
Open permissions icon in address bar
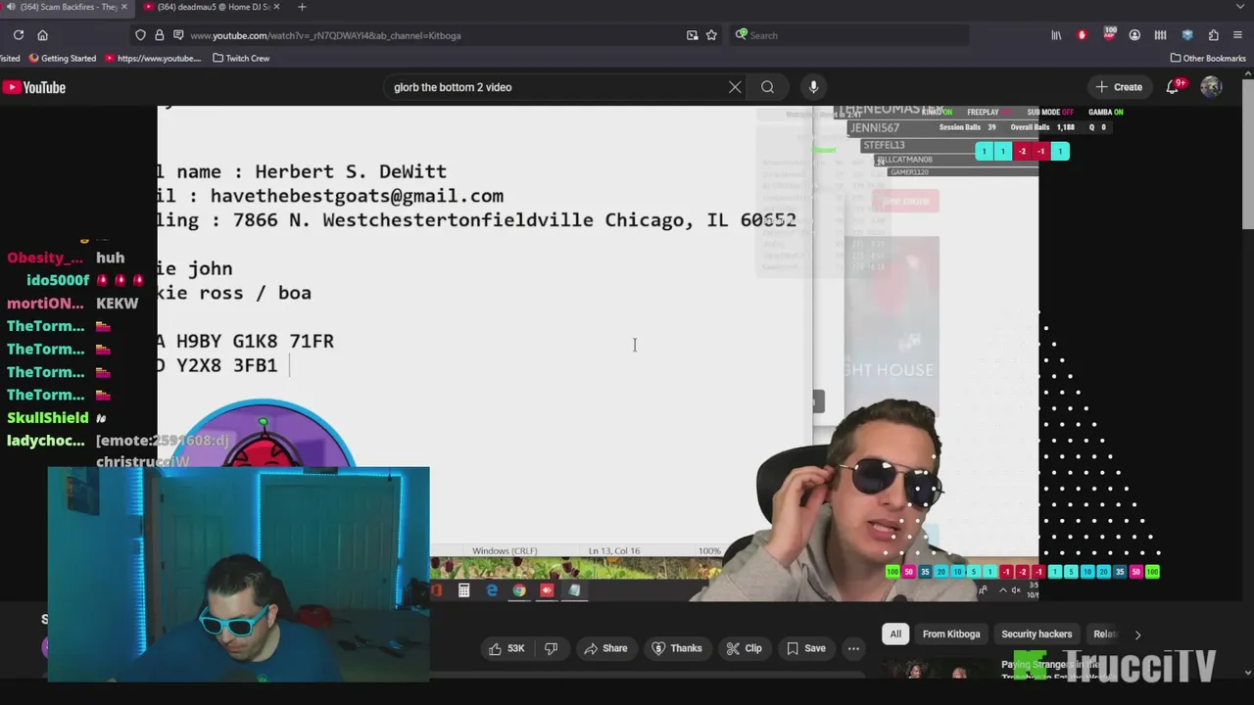click(177, 35)
